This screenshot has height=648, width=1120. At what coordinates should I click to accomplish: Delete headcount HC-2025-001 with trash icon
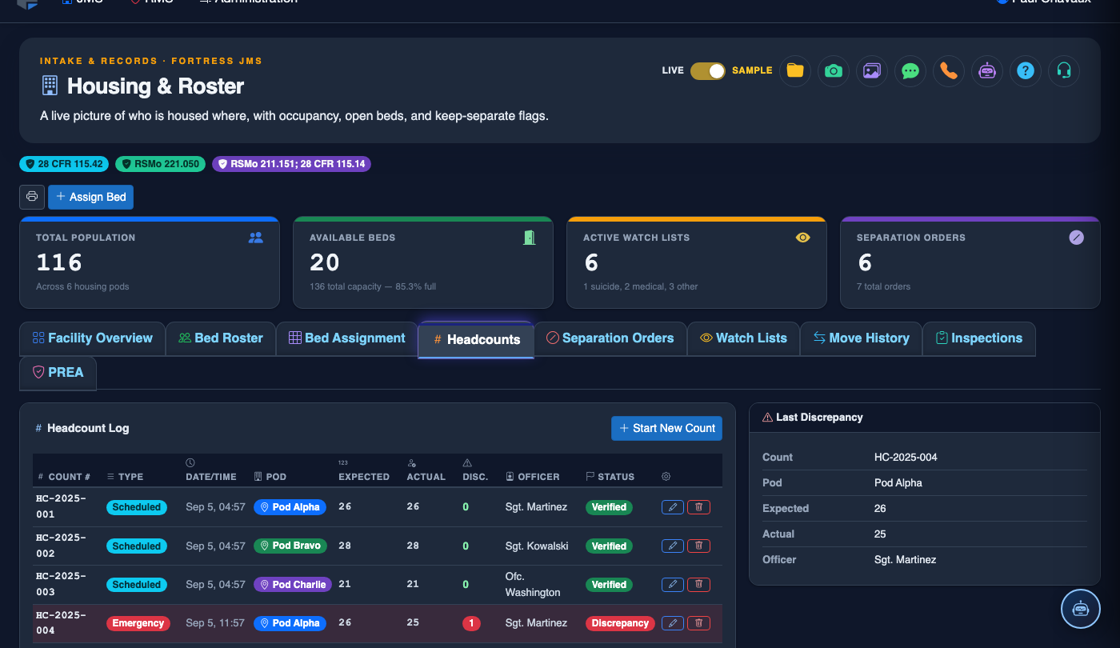point(699,507)
